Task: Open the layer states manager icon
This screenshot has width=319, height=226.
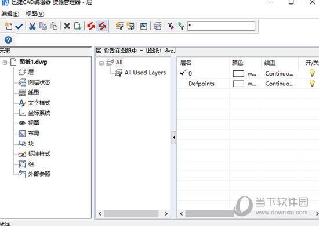Action: click(144, 26)
